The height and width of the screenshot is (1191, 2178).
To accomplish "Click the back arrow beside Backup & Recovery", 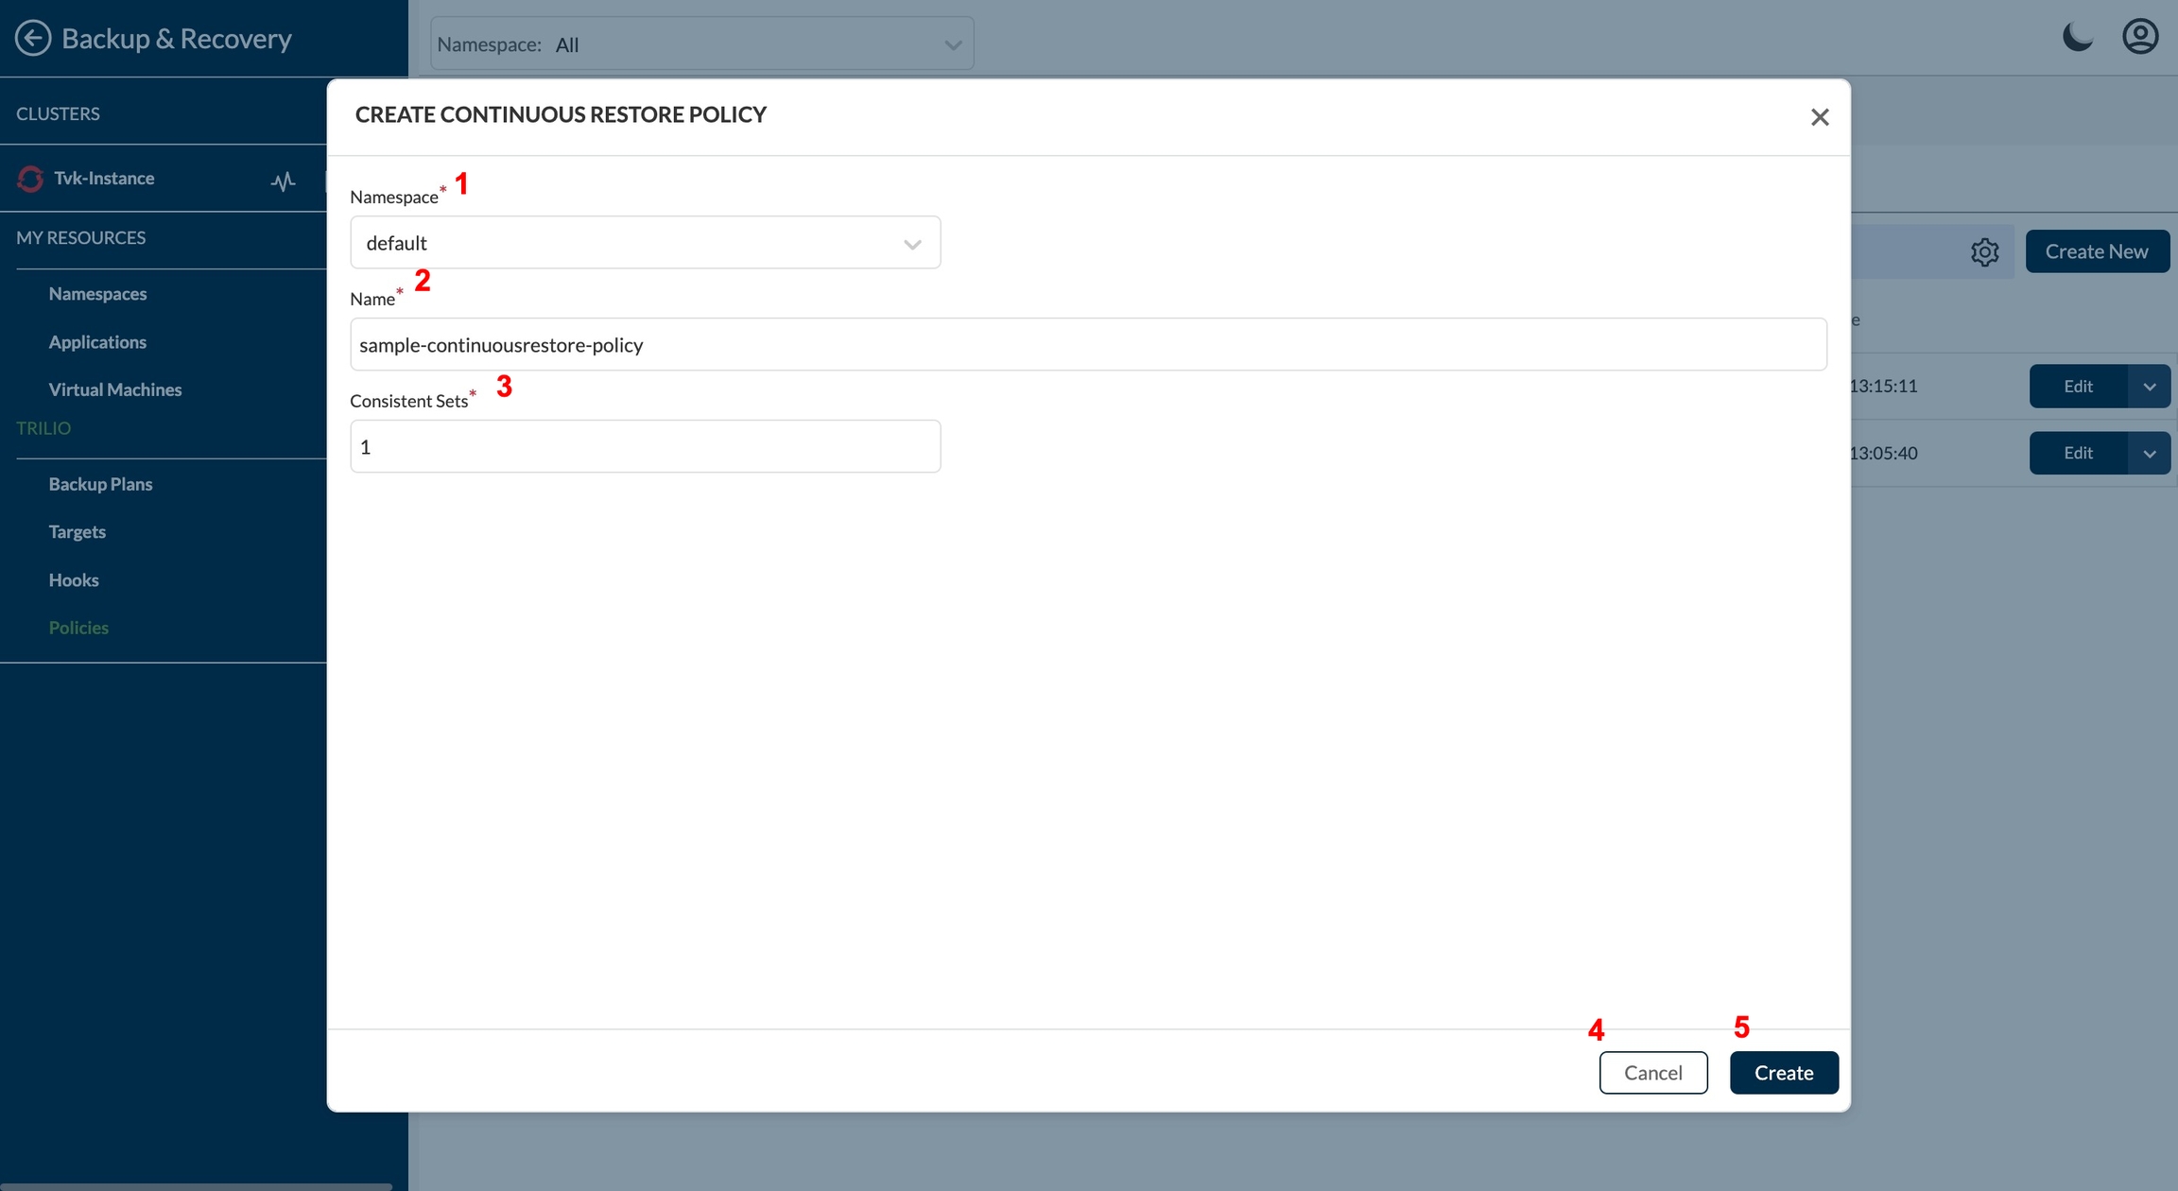I will pos(33,38).
